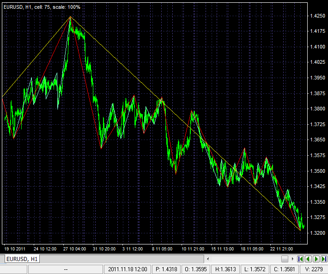Click status bar price P: 1.4318
This screenshot has width=328, height=274.
(166, 269)
